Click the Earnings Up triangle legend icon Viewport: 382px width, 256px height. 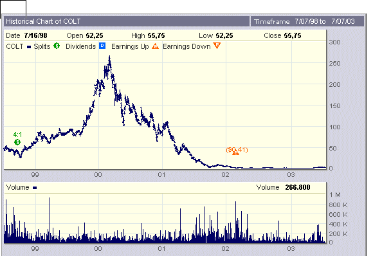(155, 46)
